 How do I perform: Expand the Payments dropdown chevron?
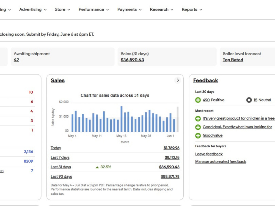(x=140, y=10)
